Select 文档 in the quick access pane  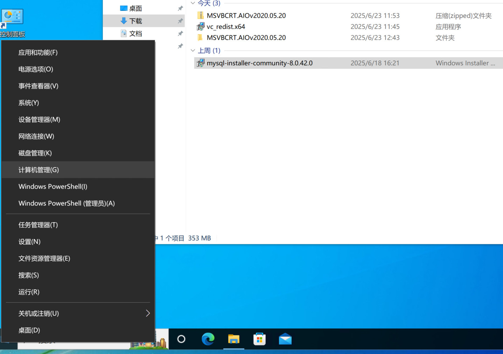coord(135,34)
